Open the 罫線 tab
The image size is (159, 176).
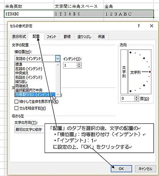coord(67,37)
